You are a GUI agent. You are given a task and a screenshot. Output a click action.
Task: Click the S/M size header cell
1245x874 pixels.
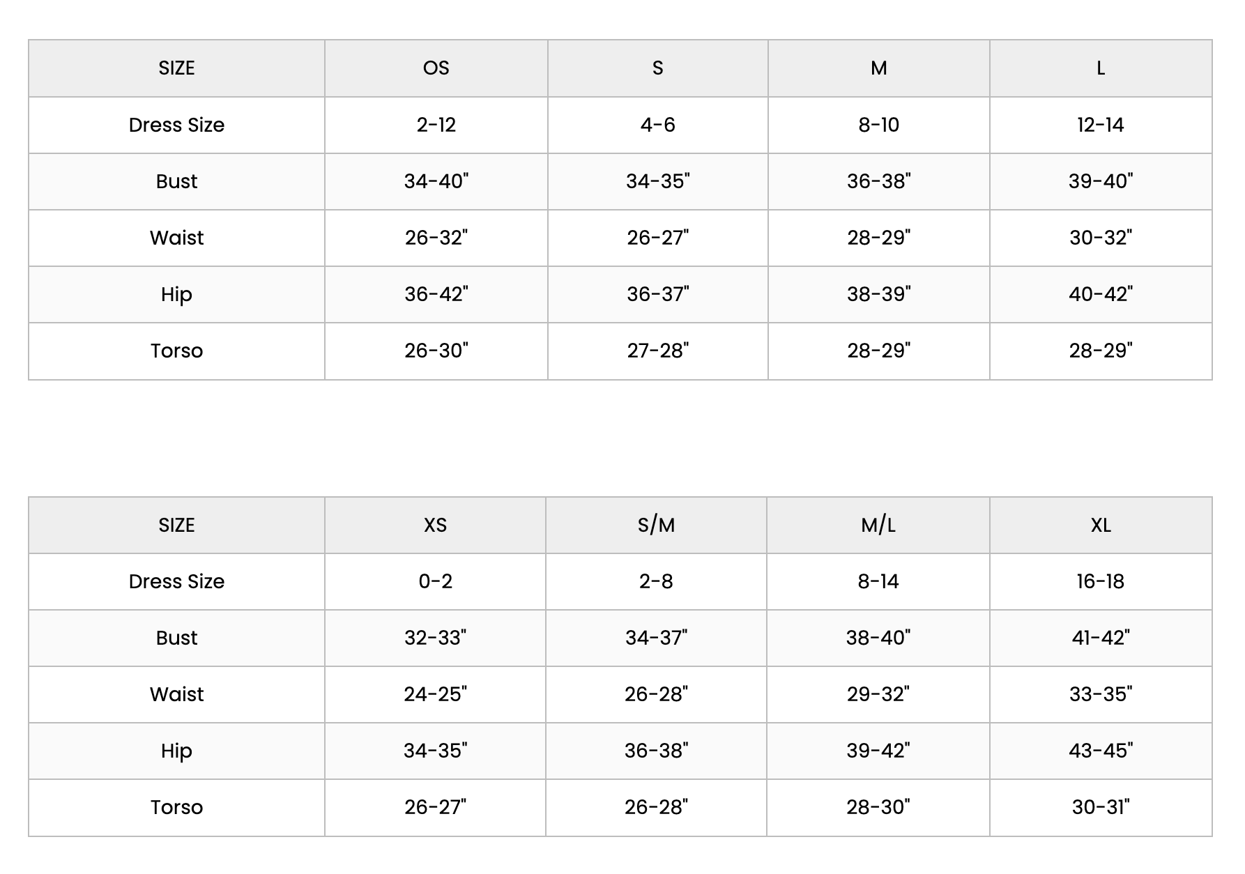pos(656,525)
